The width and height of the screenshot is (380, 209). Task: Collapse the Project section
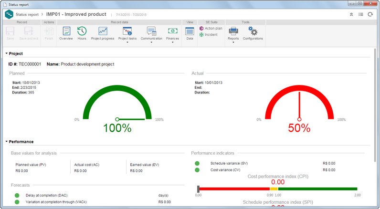(x=7, y=53)
